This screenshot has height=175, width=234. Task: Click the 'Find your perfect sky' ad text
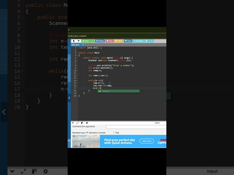(x=120, y=141)
